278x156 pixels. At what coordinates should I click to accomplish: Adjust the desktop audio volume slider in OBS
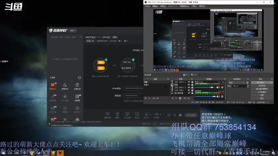click(x=205, y=97)
